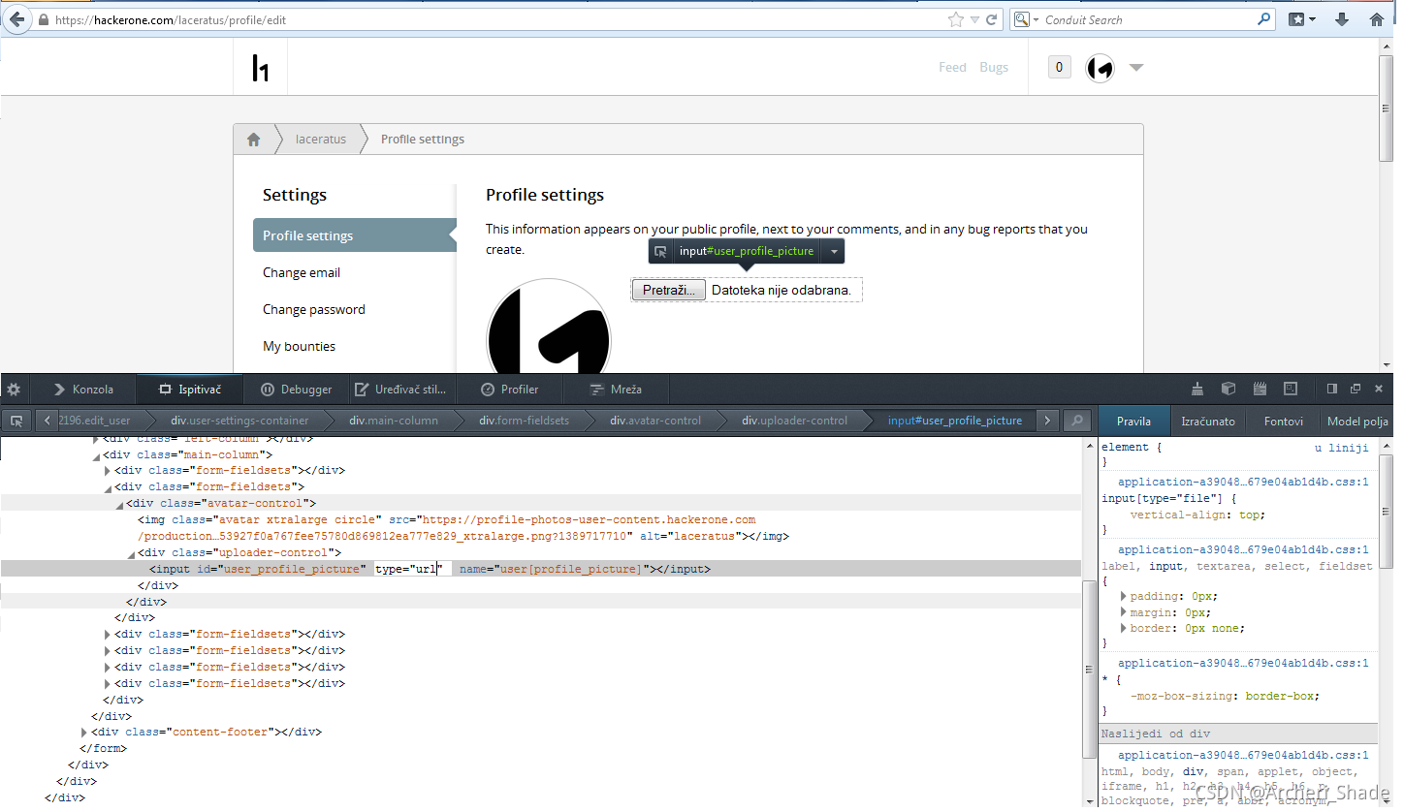
Task: Switch to the Konzola tab
Action: [83, 390]
